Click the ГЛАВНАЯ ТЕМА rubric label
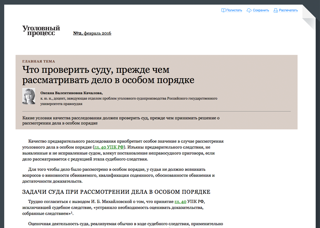This screenshot has width=320, height=228. click(39, 61)
